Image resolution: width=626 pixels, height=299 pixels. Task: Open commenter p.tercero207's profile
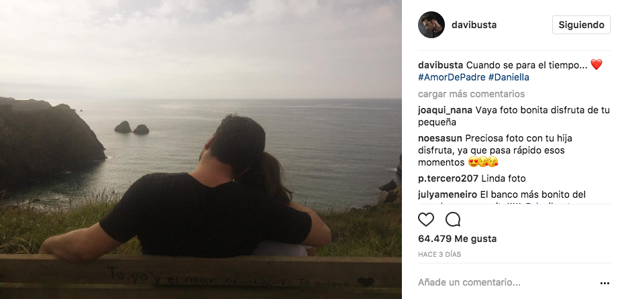tap(448, 178)
